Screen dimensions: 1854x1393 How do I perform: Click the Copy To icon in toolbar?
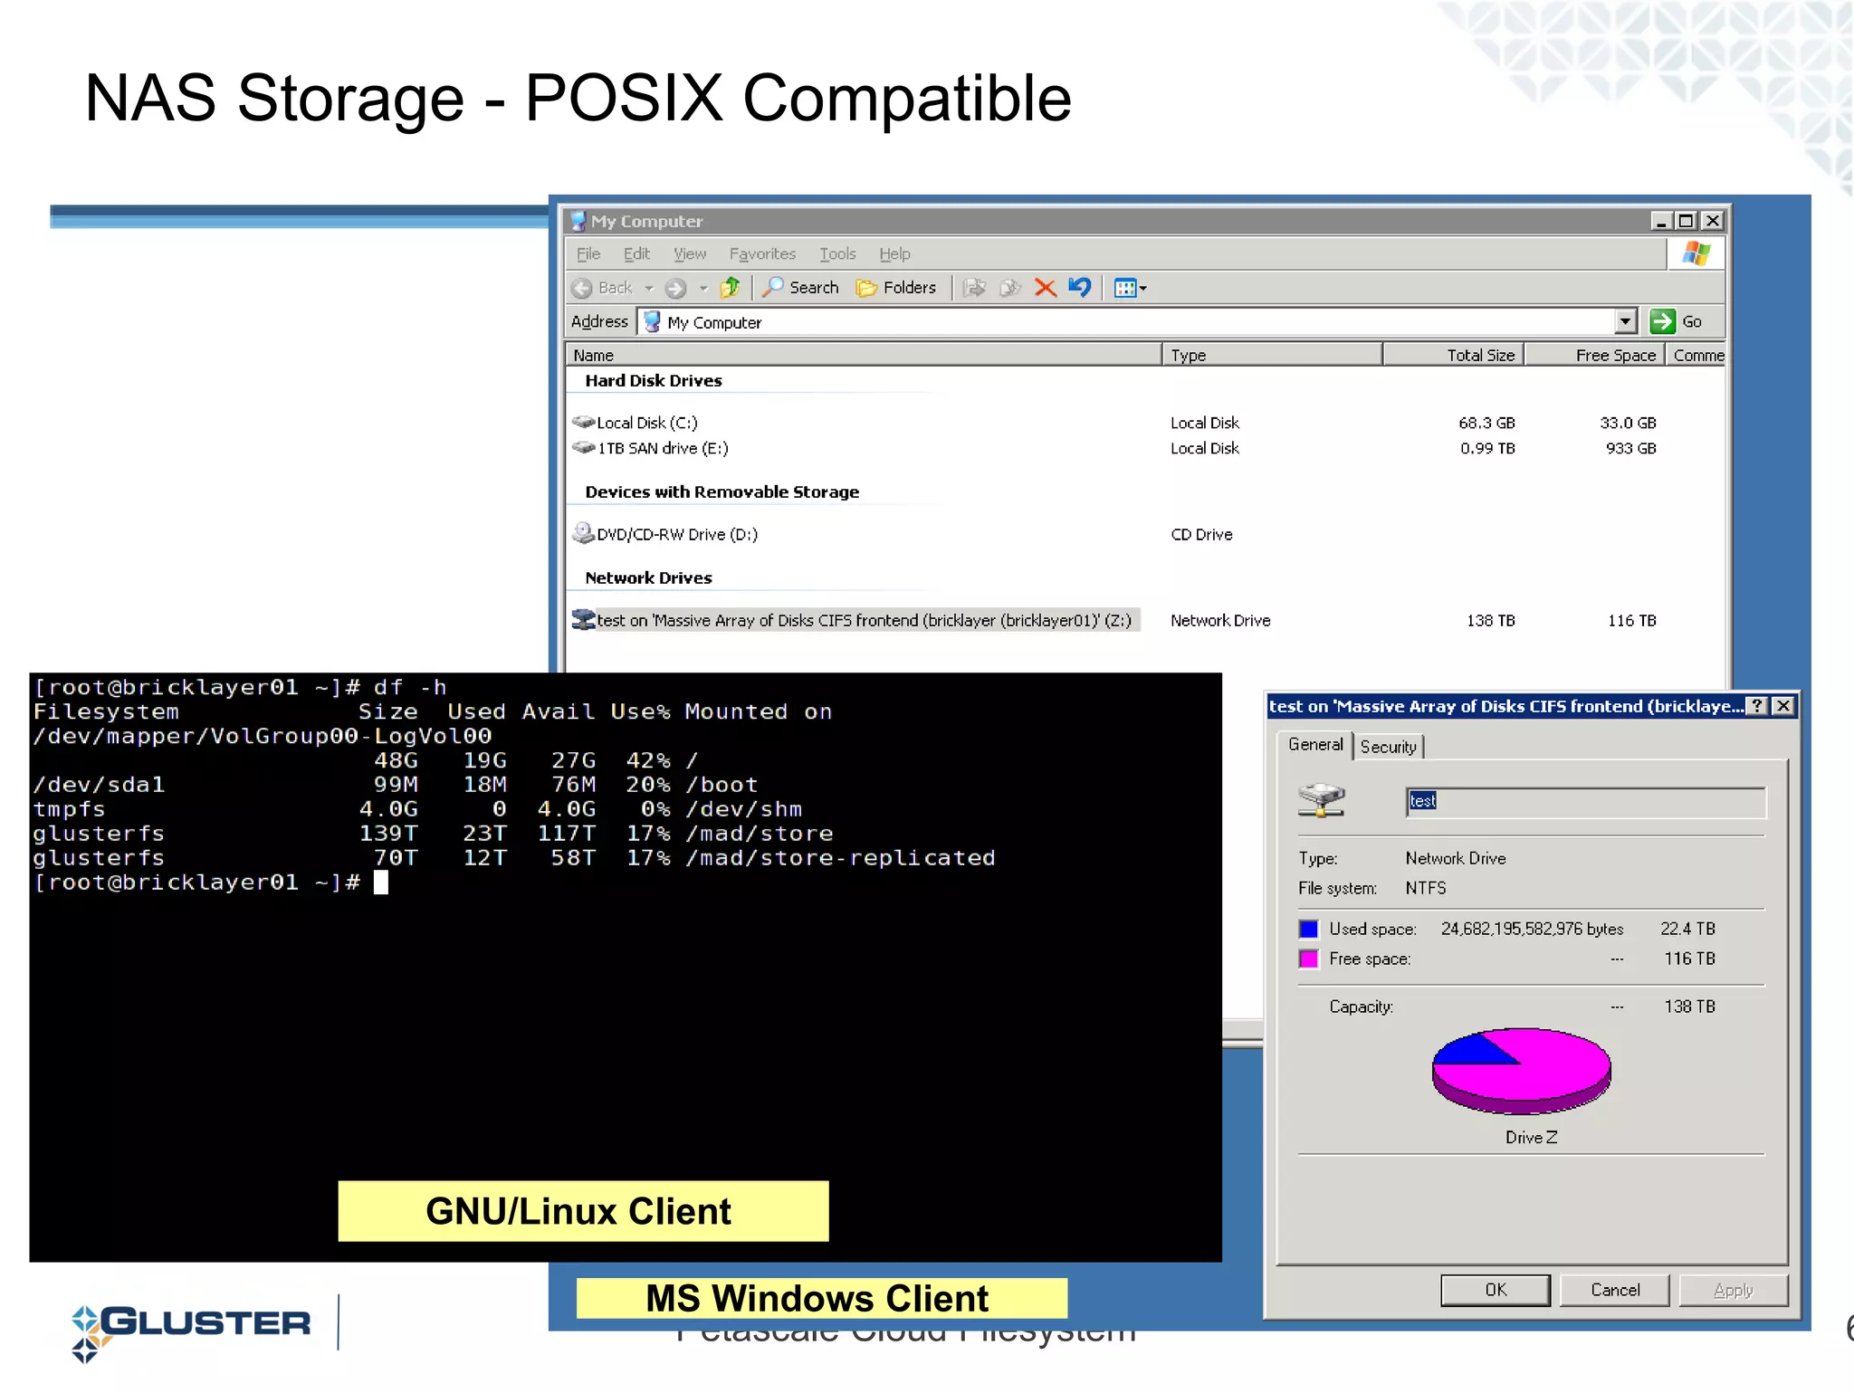[x=1010, y=288]
